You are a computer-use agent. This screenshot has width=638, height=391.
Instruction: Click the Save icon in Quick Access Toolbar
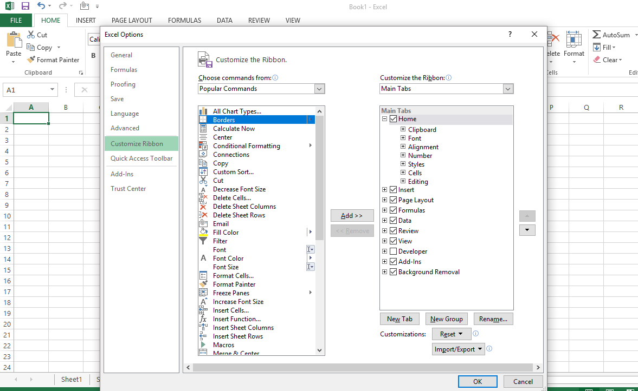(25, 6)
